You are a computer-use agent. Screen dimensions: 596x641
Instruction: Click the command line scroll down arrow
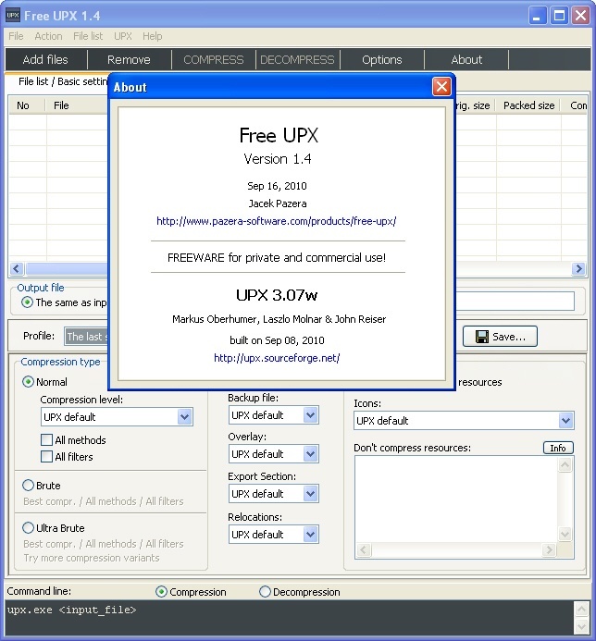coord(581,626)
